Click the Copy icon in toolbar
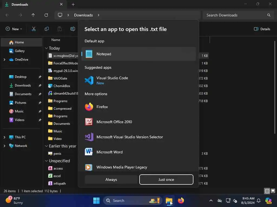Image resolution: width=277 pixels, height=207 pixels. click(47, 29)
